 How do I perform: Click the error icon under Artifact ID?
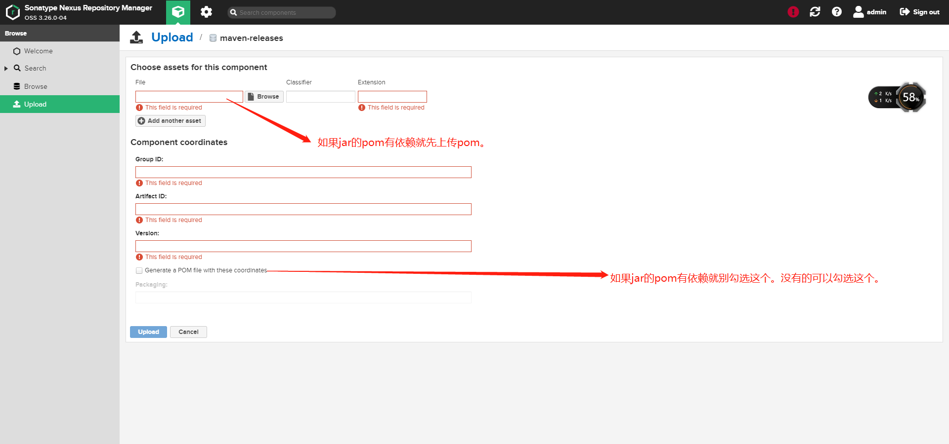tap(139, 220)
